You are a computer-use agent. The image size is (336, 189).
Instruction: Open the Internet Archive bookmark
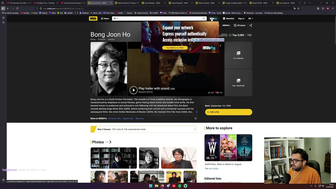pyautogui.click(x=141, y=13)
